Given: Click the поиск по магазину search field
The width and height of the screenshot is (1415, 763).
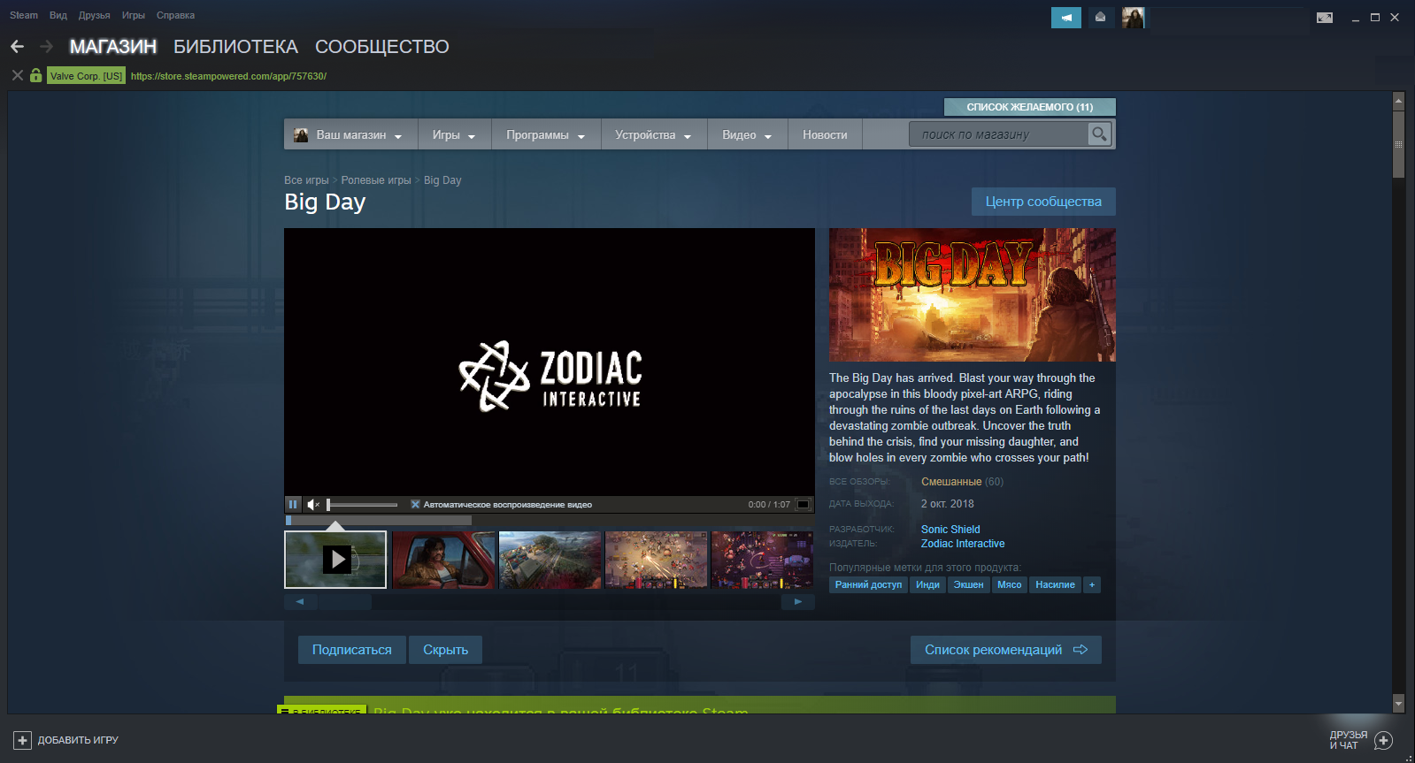Looking at the screenshot, I should pyautogui.click(x=998, y=134).
